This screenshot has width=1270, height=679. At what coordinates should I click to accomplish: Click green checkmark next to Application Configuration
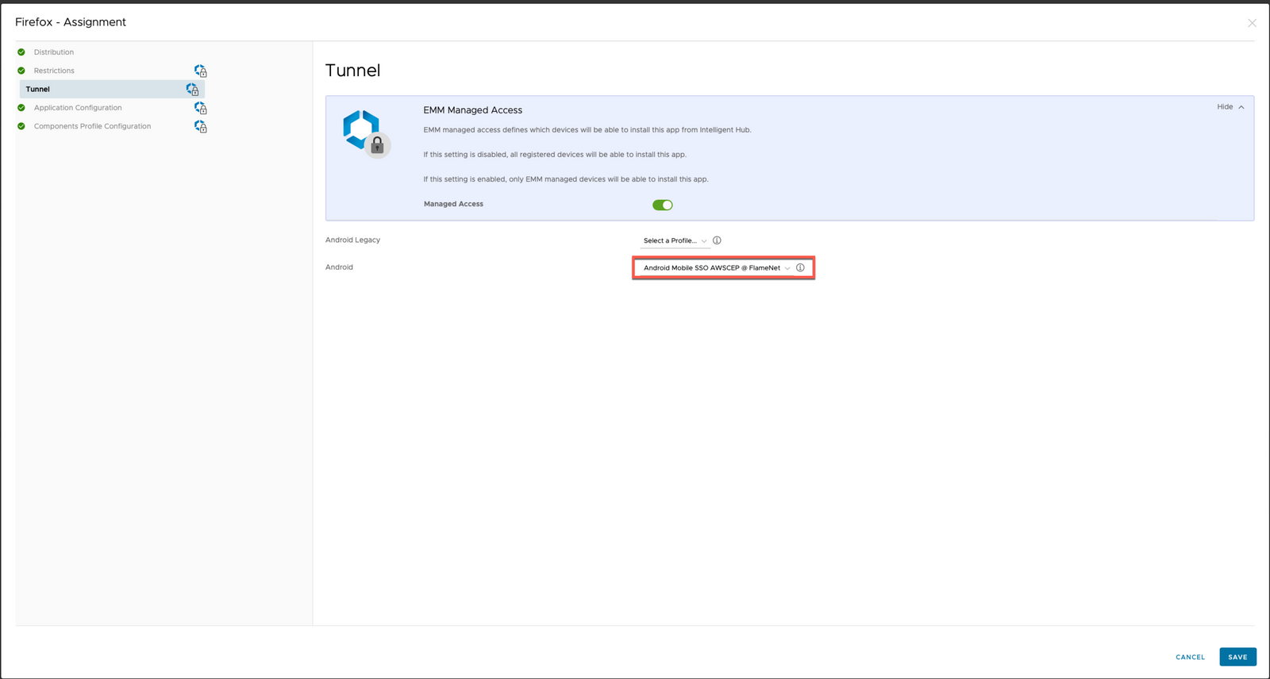pos(21,108)
